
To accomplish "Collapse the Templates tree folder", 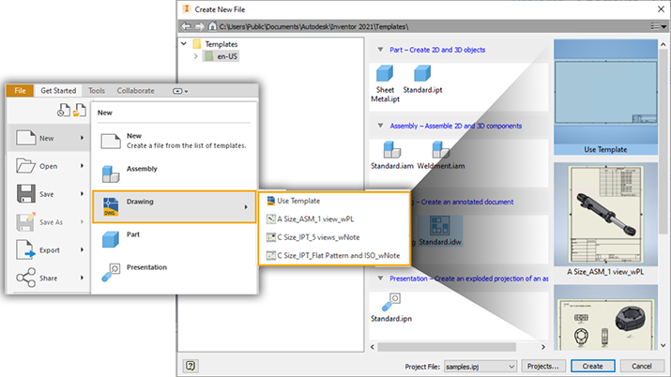I will pos(184,43).
